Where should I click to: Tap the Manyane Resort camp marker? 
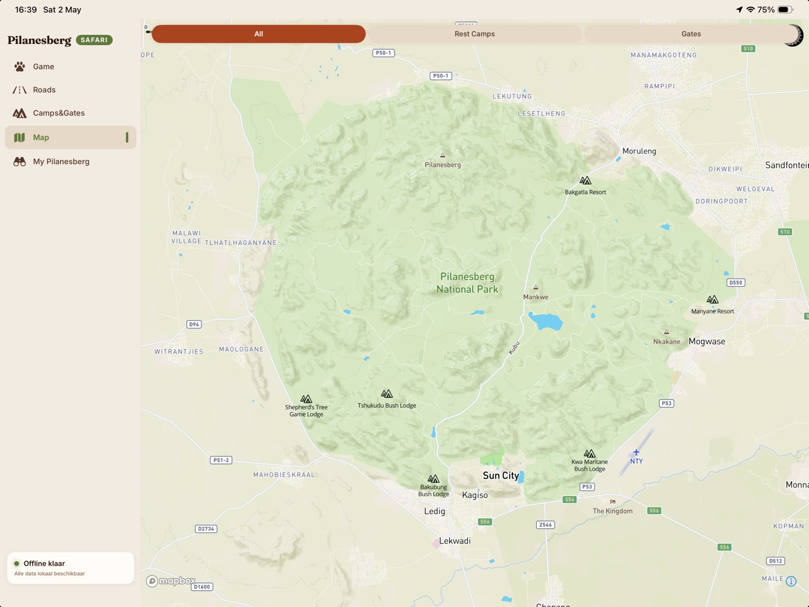click(712, 300)
